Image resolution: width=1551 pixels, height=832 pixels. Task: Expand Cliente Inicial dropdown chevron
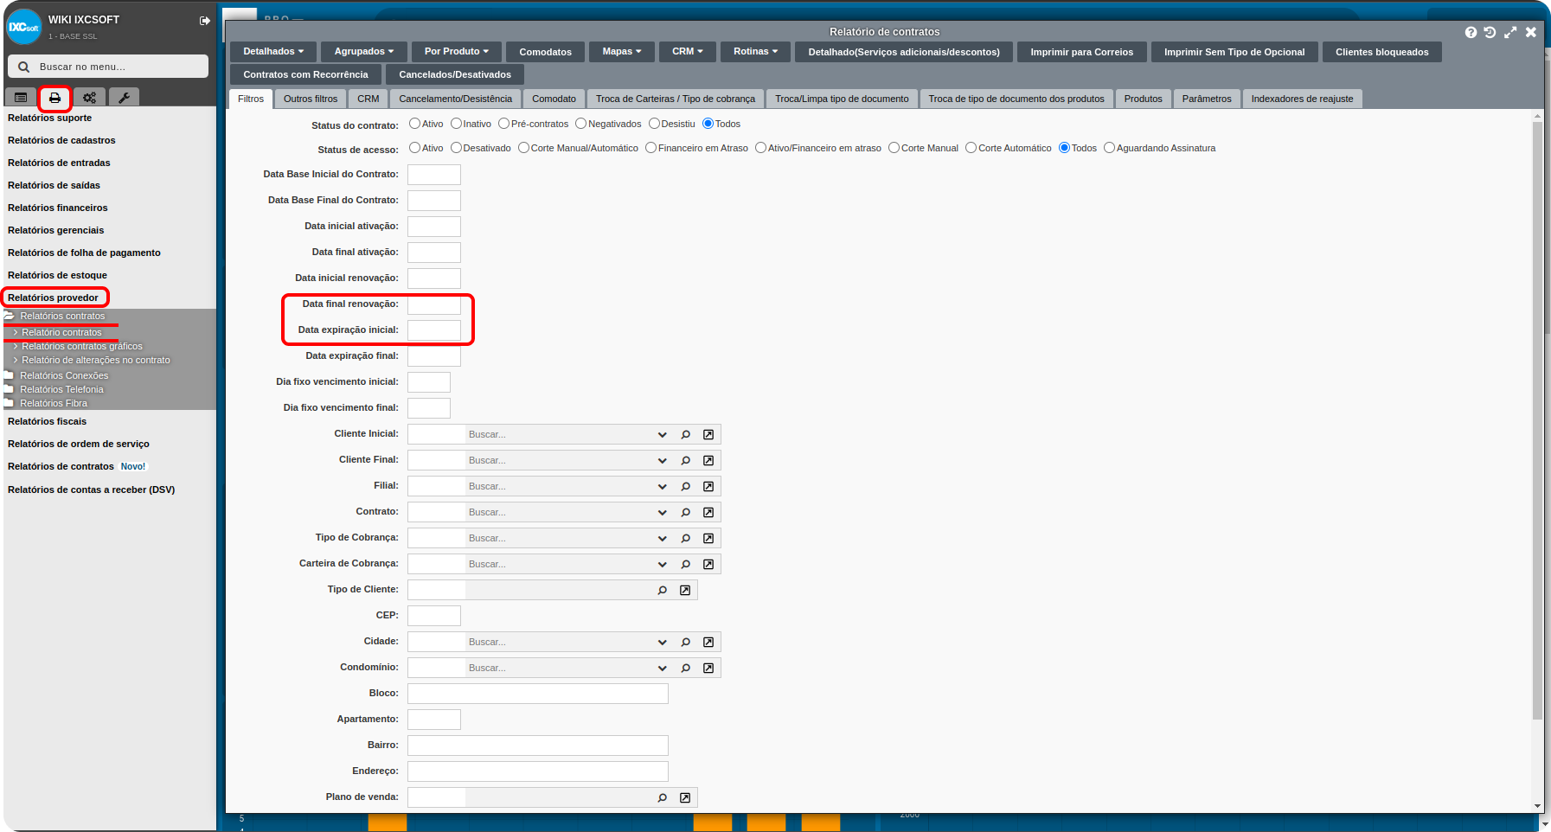662,434
